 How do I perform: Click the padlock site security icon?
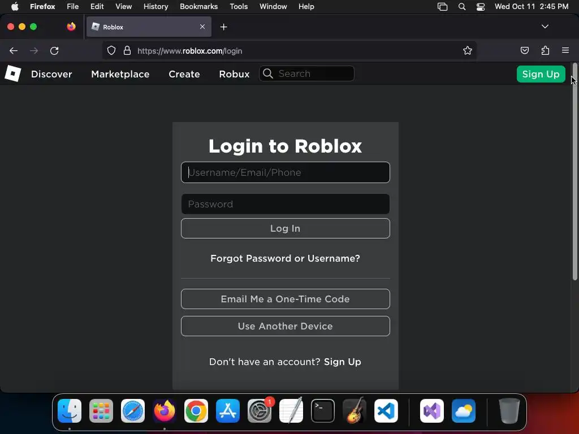click(x=127, y=50)
